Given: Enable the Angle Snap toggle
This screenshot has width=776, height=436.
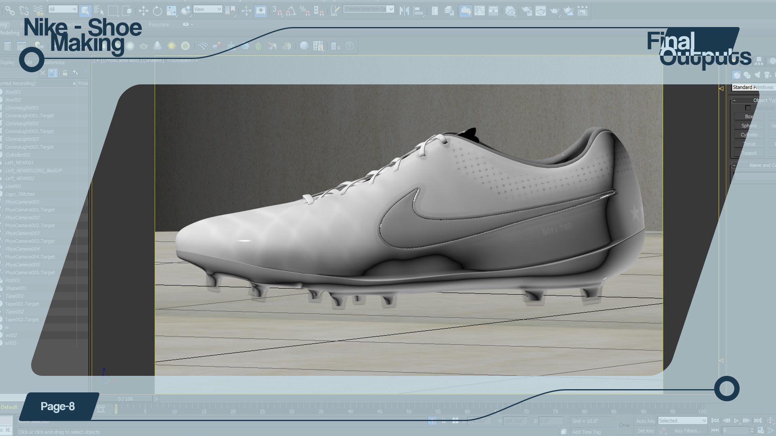Looking at the screenshot, I should [x=291, y=11].
